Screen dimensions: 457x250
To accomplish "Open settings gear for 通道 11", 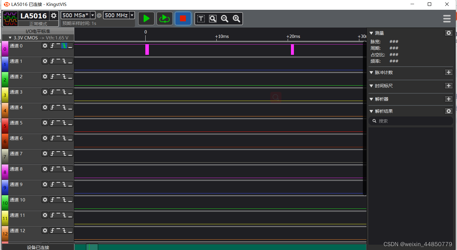I will point(45,215).
